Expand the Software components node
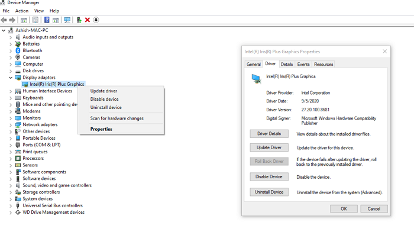 [x=11, y=172]
